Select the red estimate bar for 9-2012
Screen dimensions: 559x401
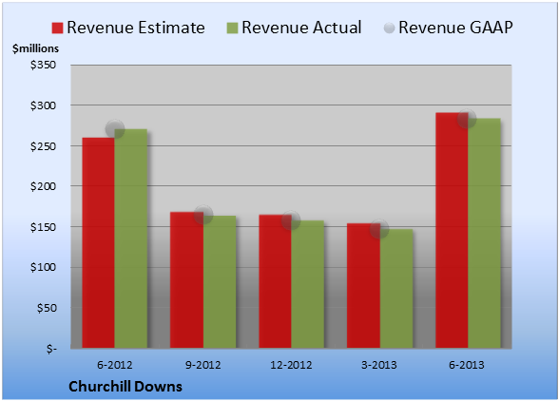coord(186,279)
